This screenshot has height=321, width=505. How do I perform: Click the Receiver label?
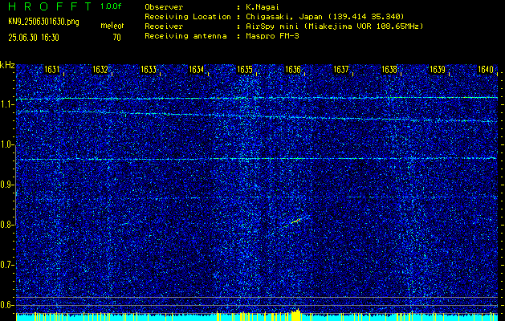[164, 26]
